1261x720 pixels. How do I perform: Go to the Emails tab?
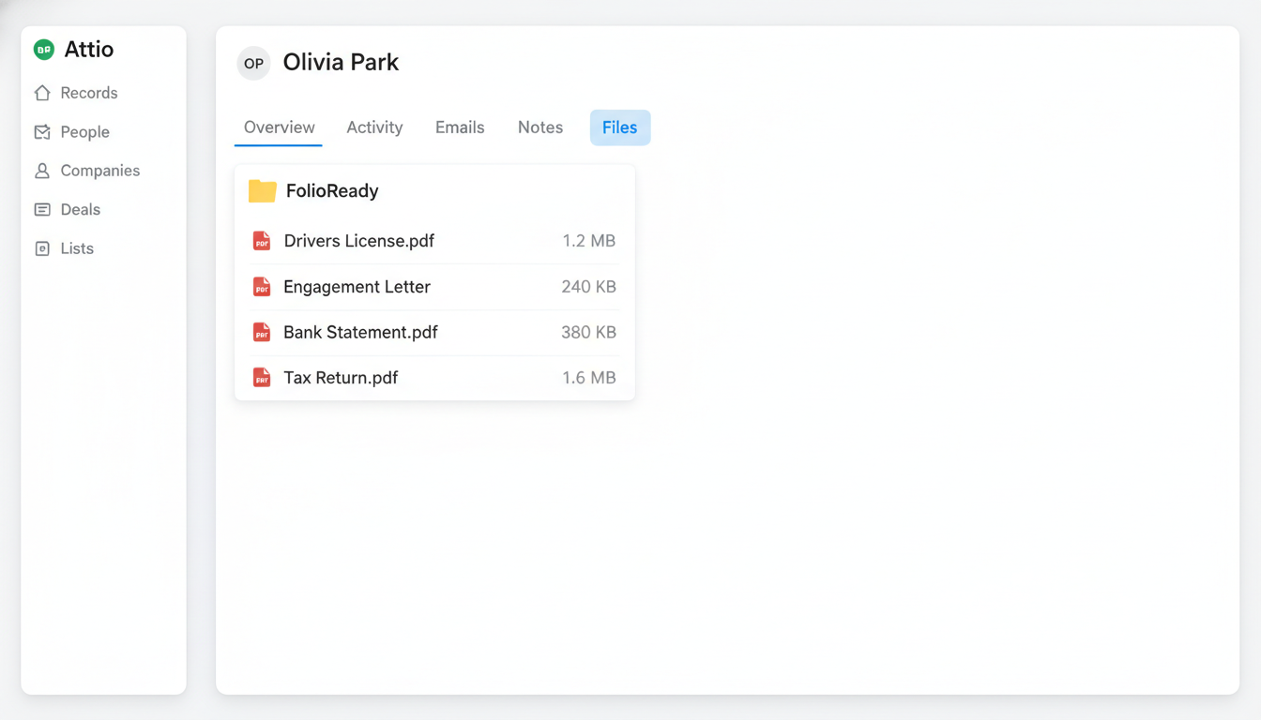click(x=460, y=127)
